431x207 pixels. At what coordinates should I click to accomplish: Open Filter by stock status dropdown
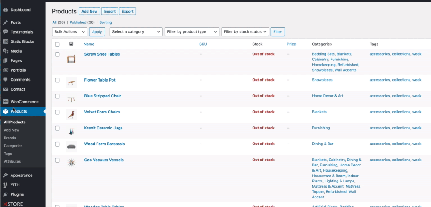(245, 32)
